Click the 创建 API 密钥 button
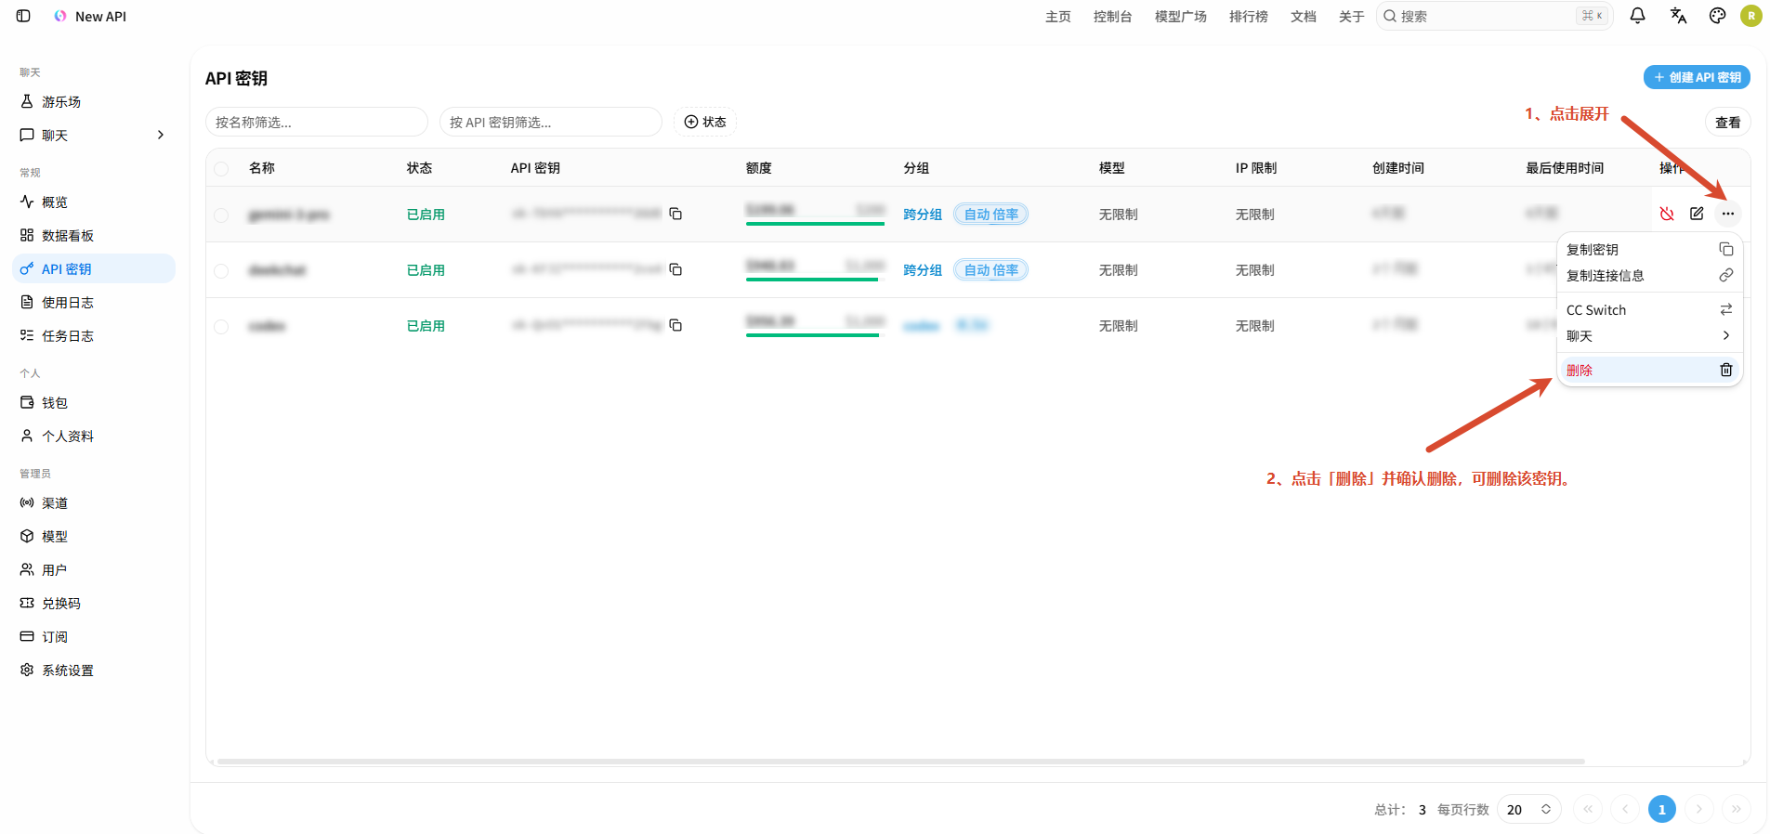The width and height of the screenshot is (1770, 834). [1697, 77]
